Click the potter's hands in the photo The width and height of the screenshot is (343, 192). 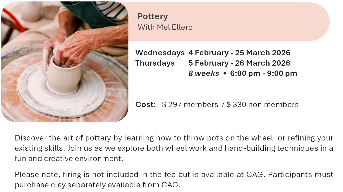(x=68, y=49)
